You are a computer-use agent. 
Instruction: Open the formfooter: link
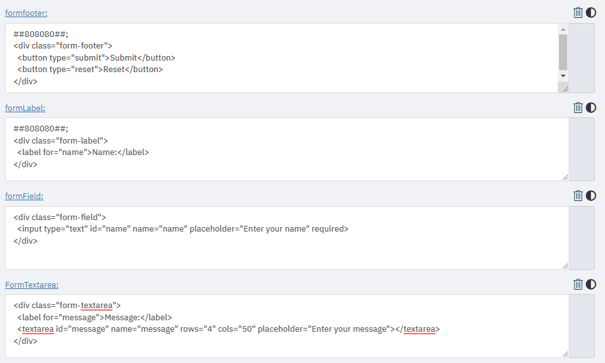tap(26, 13)
